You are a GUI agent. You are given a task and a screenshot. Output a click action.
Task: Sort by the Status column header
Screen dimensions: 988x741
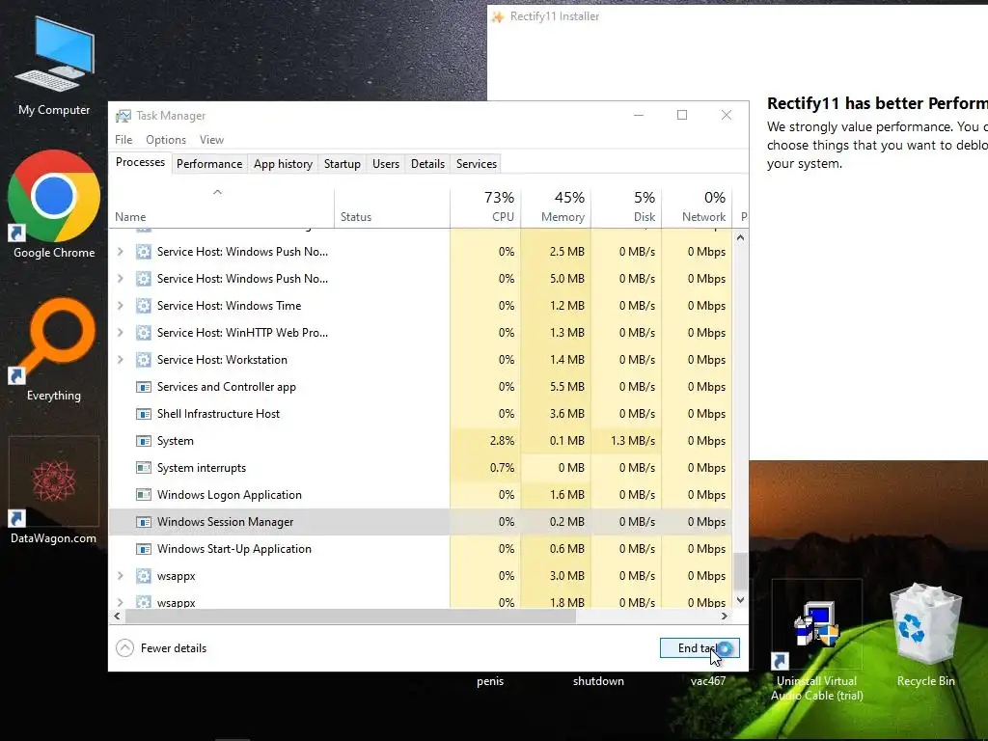tap(392, 208)
